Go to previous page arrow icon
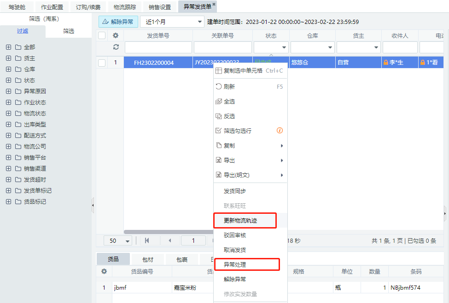 click(169, 240)
